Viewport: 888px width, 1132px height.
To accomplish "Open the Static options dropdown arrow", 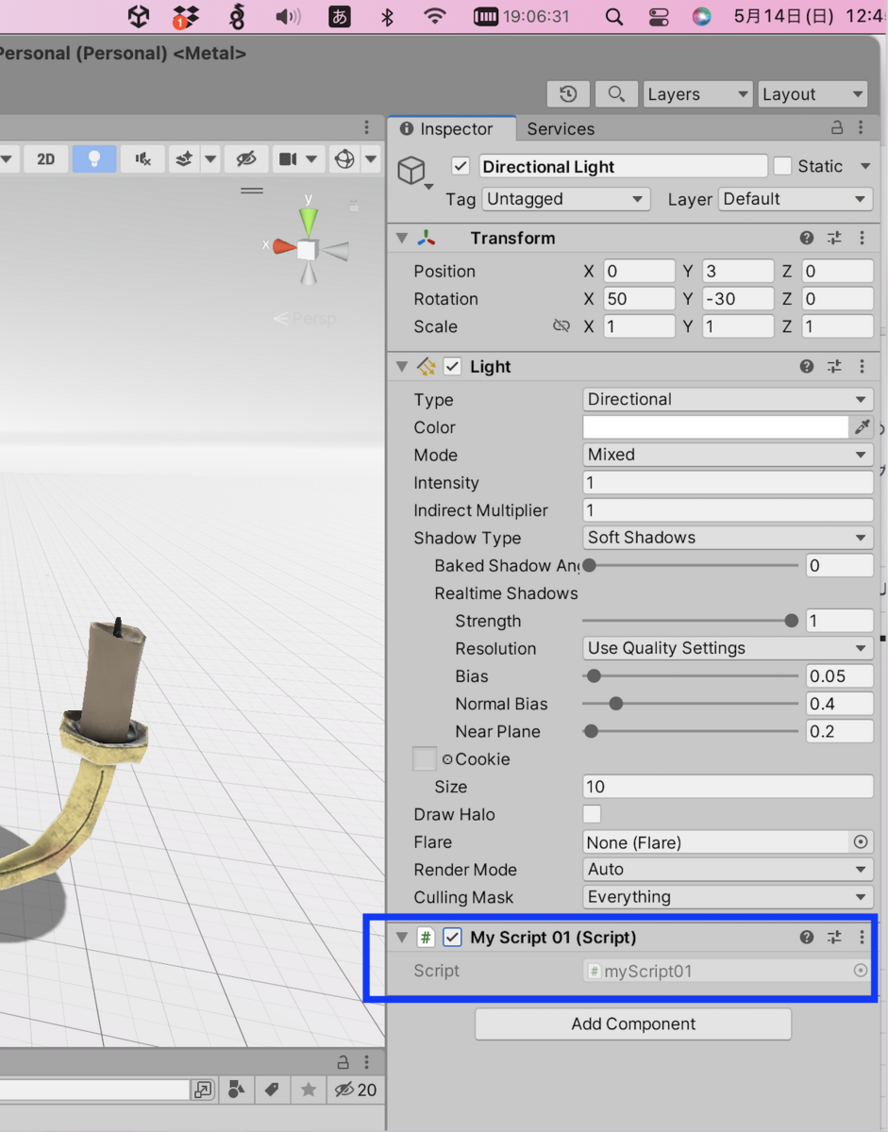I will tap(865, 166).
